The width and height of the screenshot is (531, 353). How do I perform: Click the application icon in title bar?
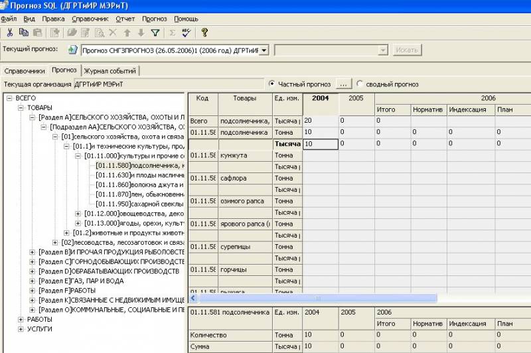click(4, 5)
